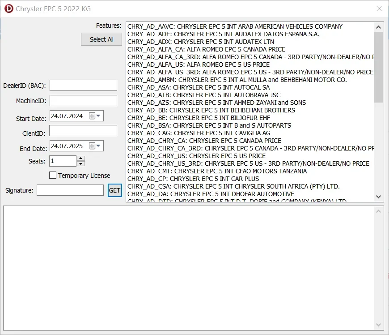Click the features list scroll-down arrow
Viewport: 389px width, 335px height.
pyautogui.click(x=379, y=197)
